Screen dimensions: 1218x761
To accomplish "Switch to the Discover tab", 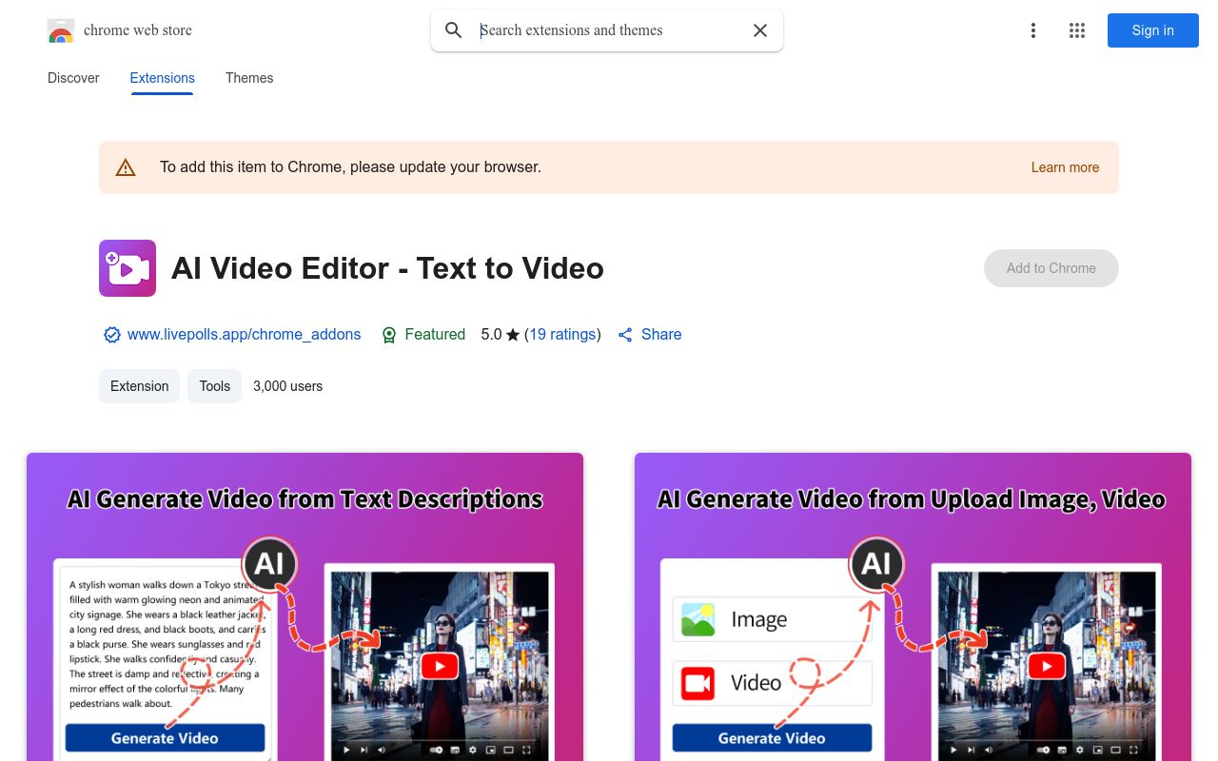I will click(x=73, y=78).
